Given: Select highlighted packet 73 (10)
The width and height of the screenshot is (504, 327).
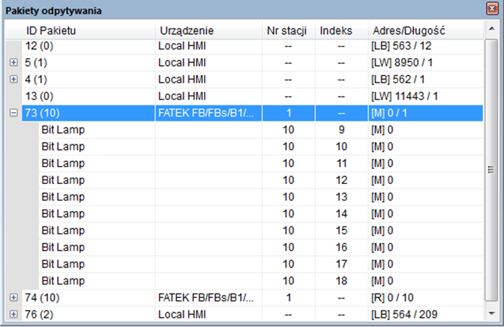Looking at the screenshot, I should coord(252,113).
